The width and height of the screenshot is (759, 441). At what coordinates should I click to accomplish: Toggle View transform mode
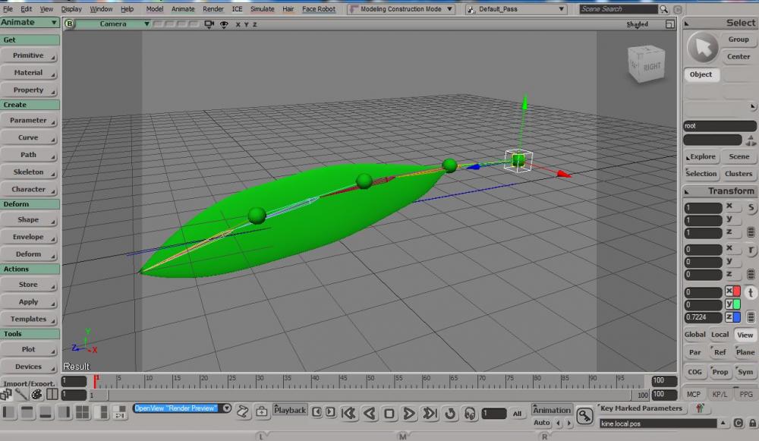click(x=745, y=335)
